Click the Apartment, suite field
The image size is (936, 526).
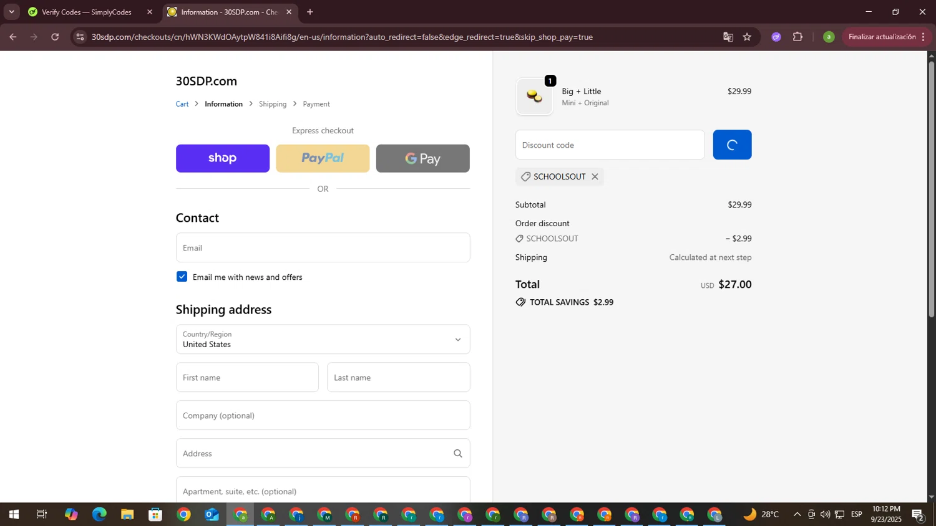click(323, 490)
